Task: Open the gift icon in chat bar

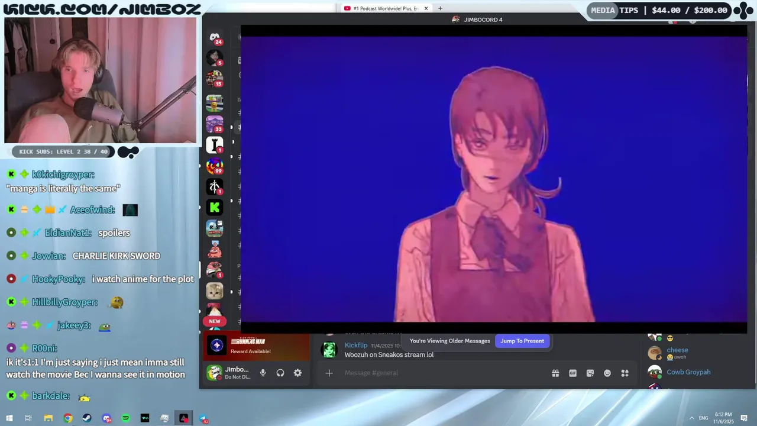Action: tap(555, 373)
